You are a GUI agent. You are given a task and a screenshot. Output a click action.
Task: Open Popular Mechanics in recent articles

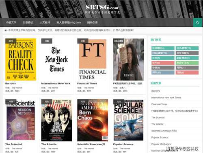[161, 144]
